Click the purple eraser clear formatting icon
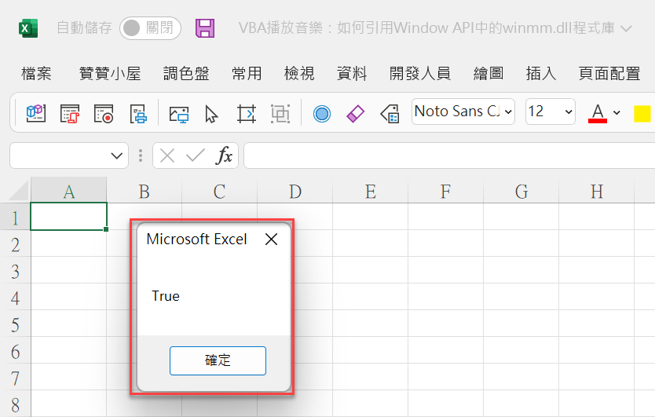This screenshot has width=655, height=417. tap(355, 114)
